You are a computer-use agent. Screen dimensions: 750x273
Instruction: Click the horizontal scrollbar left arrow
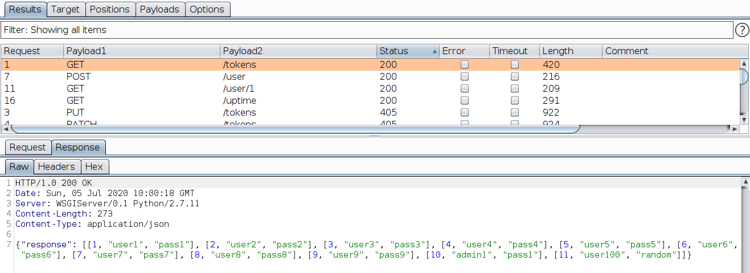click(5, 129)
